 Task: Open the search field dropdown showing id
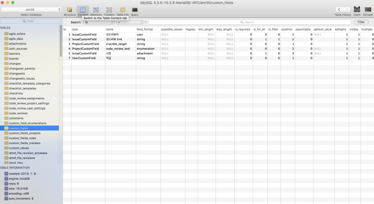click(x=99, y=22)
